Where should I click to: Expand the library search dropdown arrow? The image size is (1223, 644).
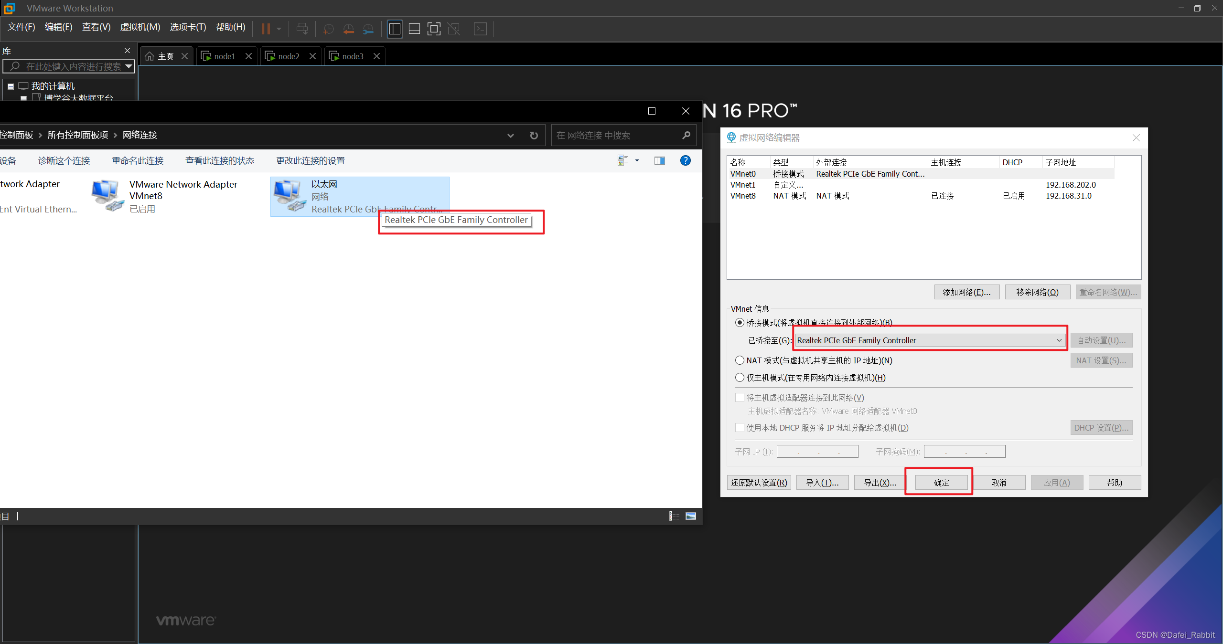pyautogui.click(x=129, y=66)
